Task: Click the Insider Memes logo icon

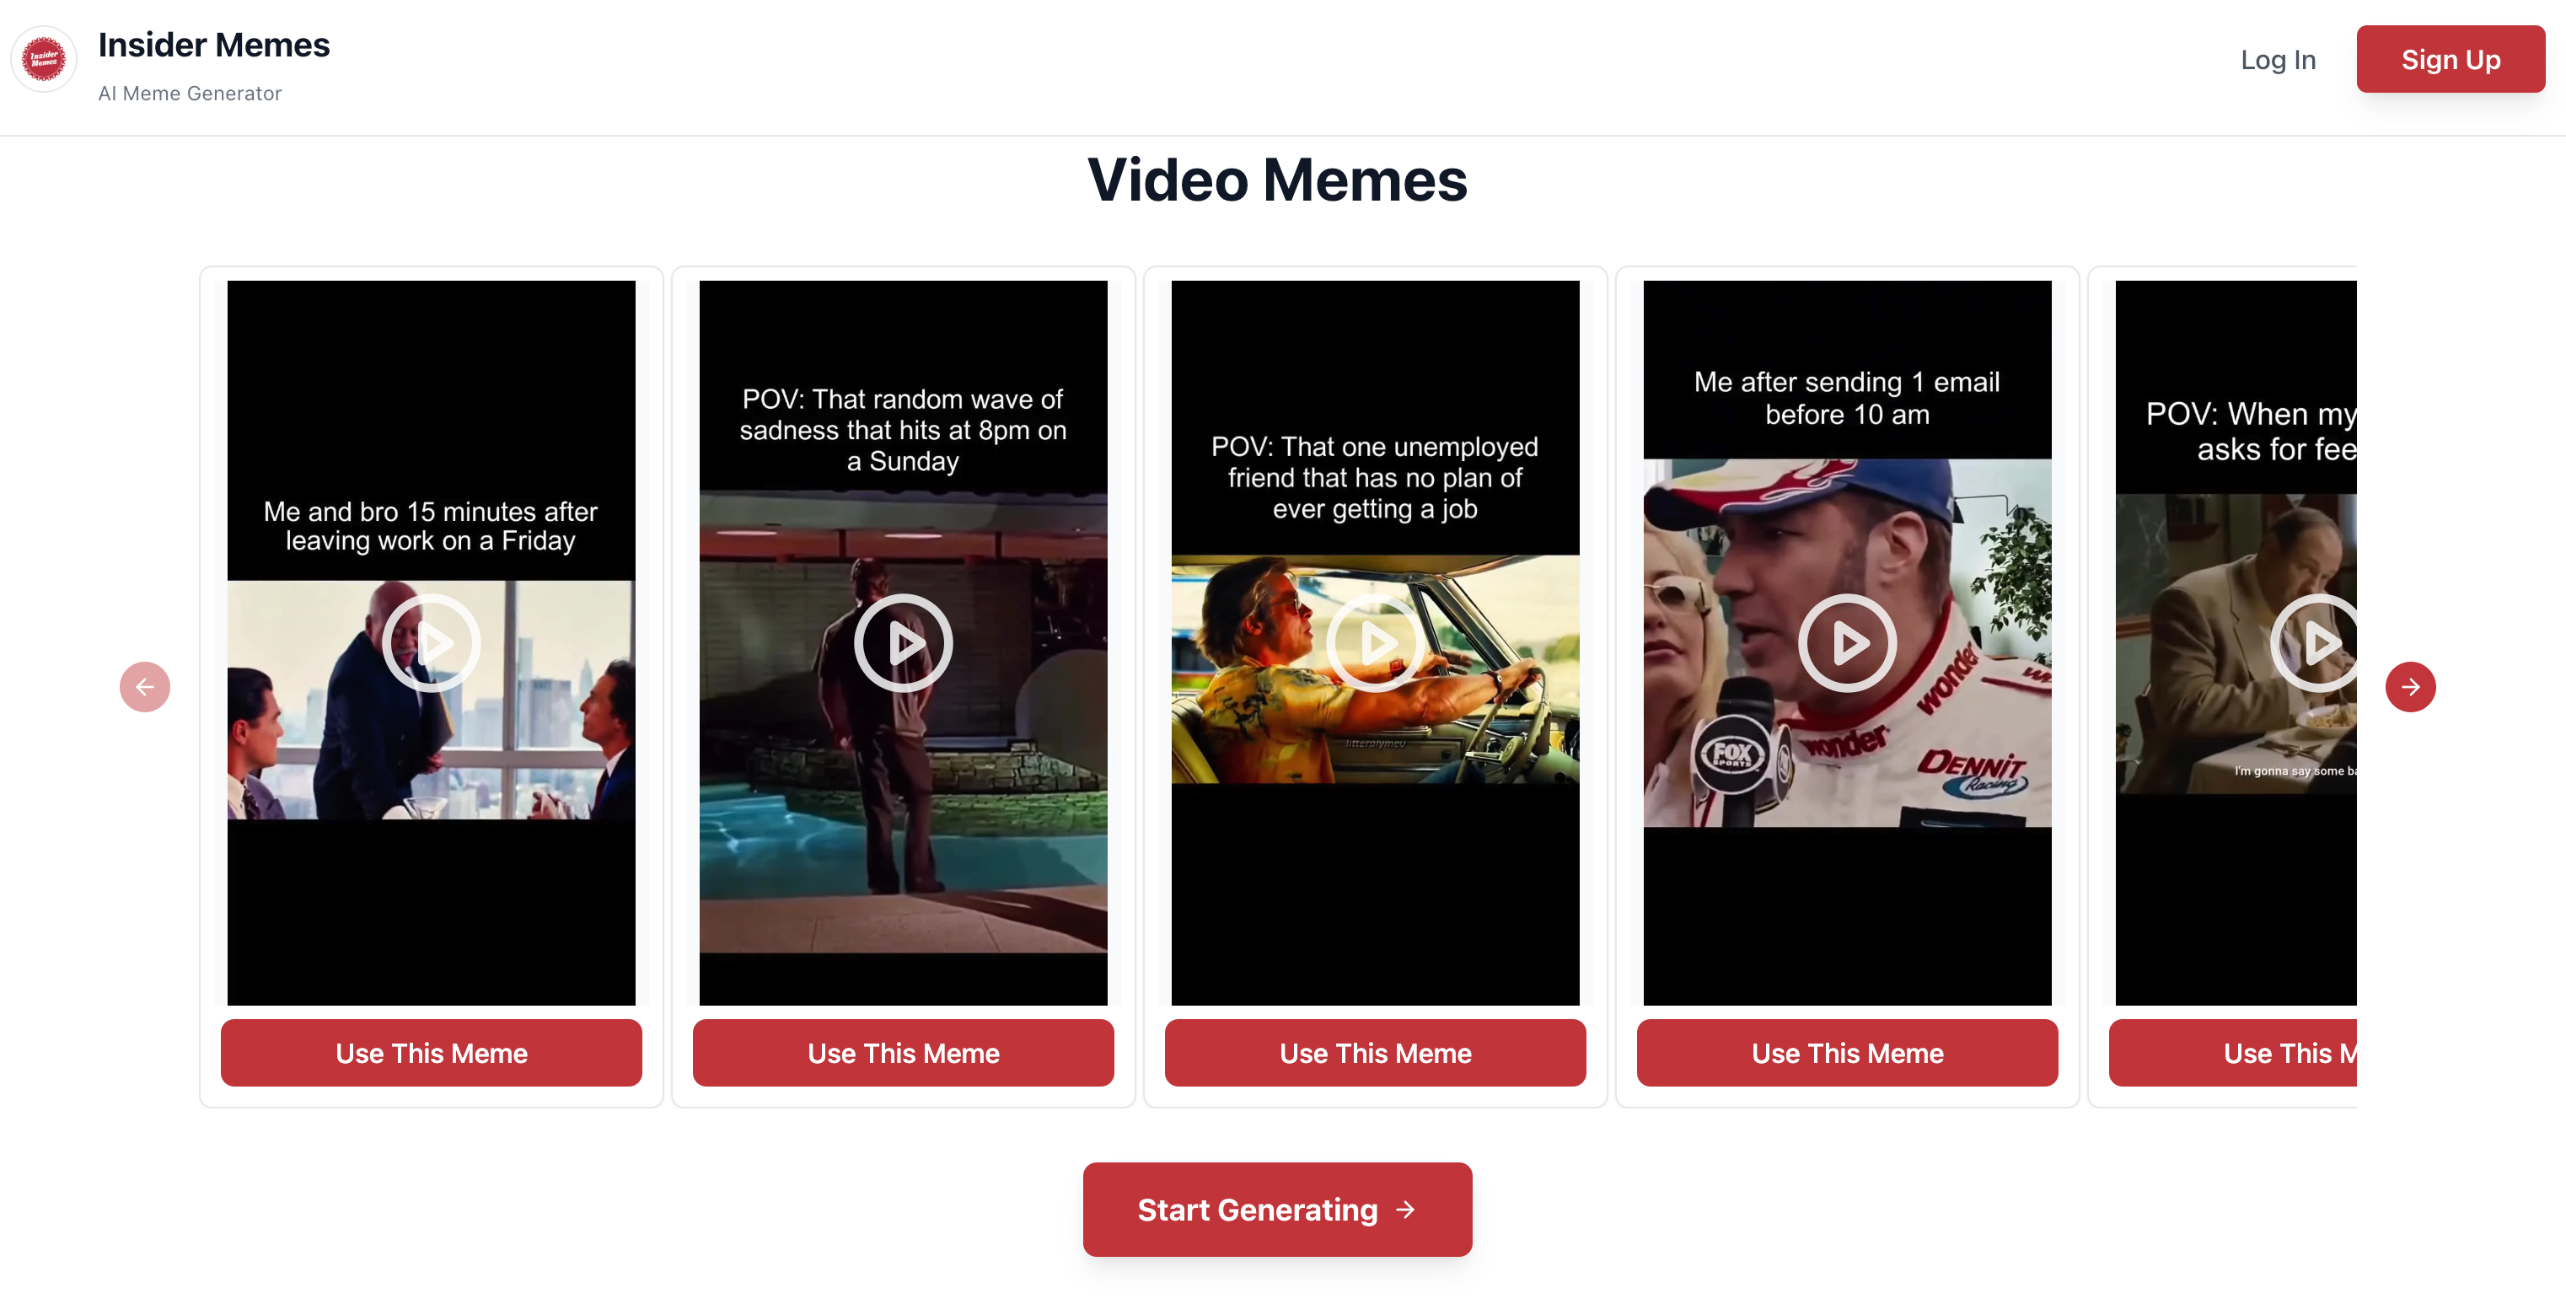Action: pyautogui.click(x=44, y=60)
